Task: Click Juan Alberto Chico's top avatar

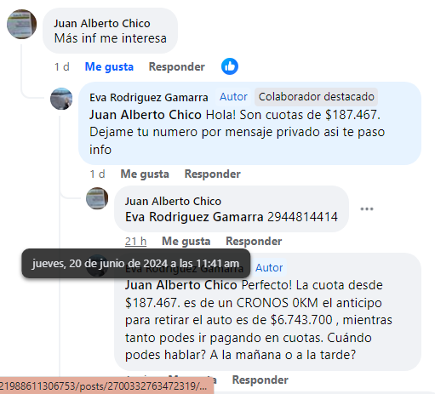Action: (x=21, y=24)
